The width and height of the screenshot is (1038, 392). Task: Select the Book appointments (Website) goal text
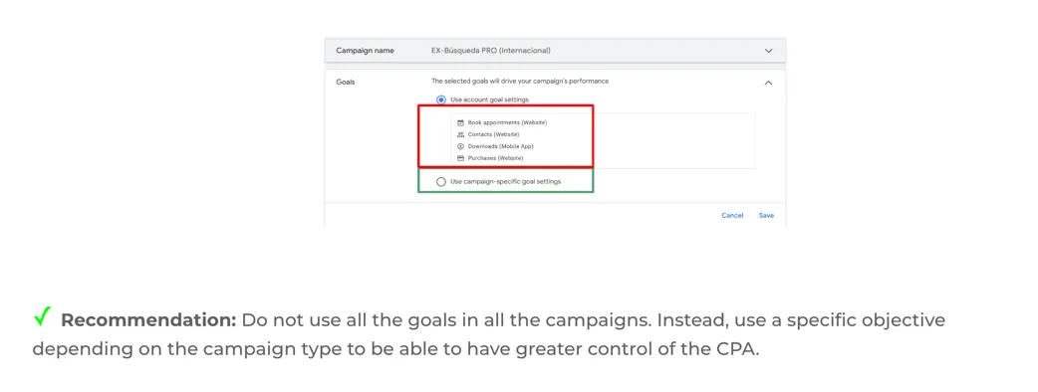pyautogui.click(x=507, y=122)
